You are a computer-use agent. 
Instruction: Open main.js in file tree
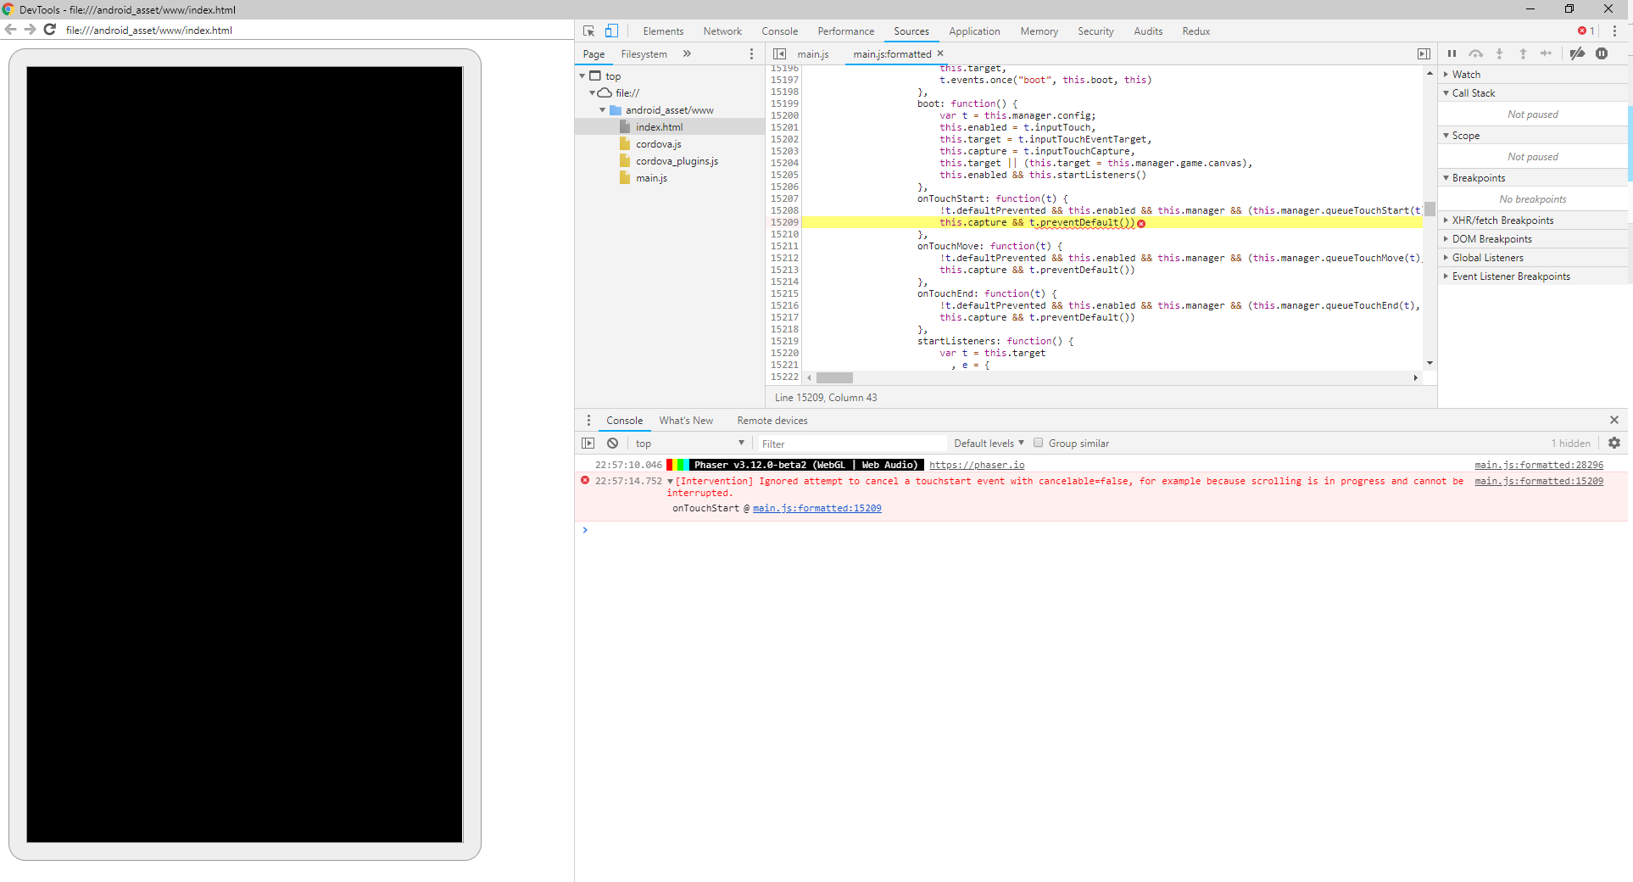click(651, 178)
